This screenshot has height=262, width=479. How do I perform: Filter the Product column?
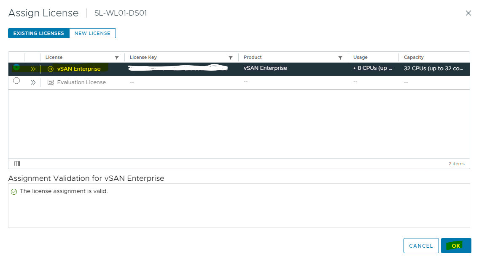[x=340, y=58]
